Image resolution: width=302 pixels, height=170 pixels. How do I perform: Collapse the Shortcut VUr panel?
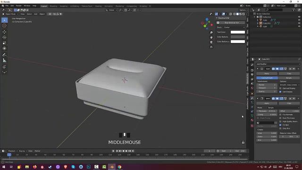click(x=217, y=18)
